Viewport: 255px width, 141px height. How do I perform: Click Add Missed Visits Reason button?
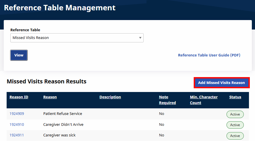[221, 83]
